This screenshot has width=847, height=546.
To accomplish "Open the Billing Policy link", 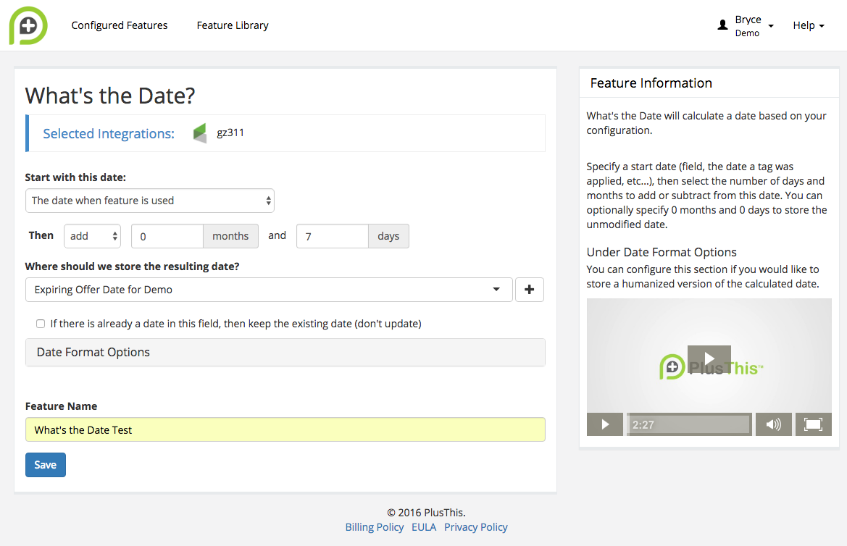I will coord(375,527).
